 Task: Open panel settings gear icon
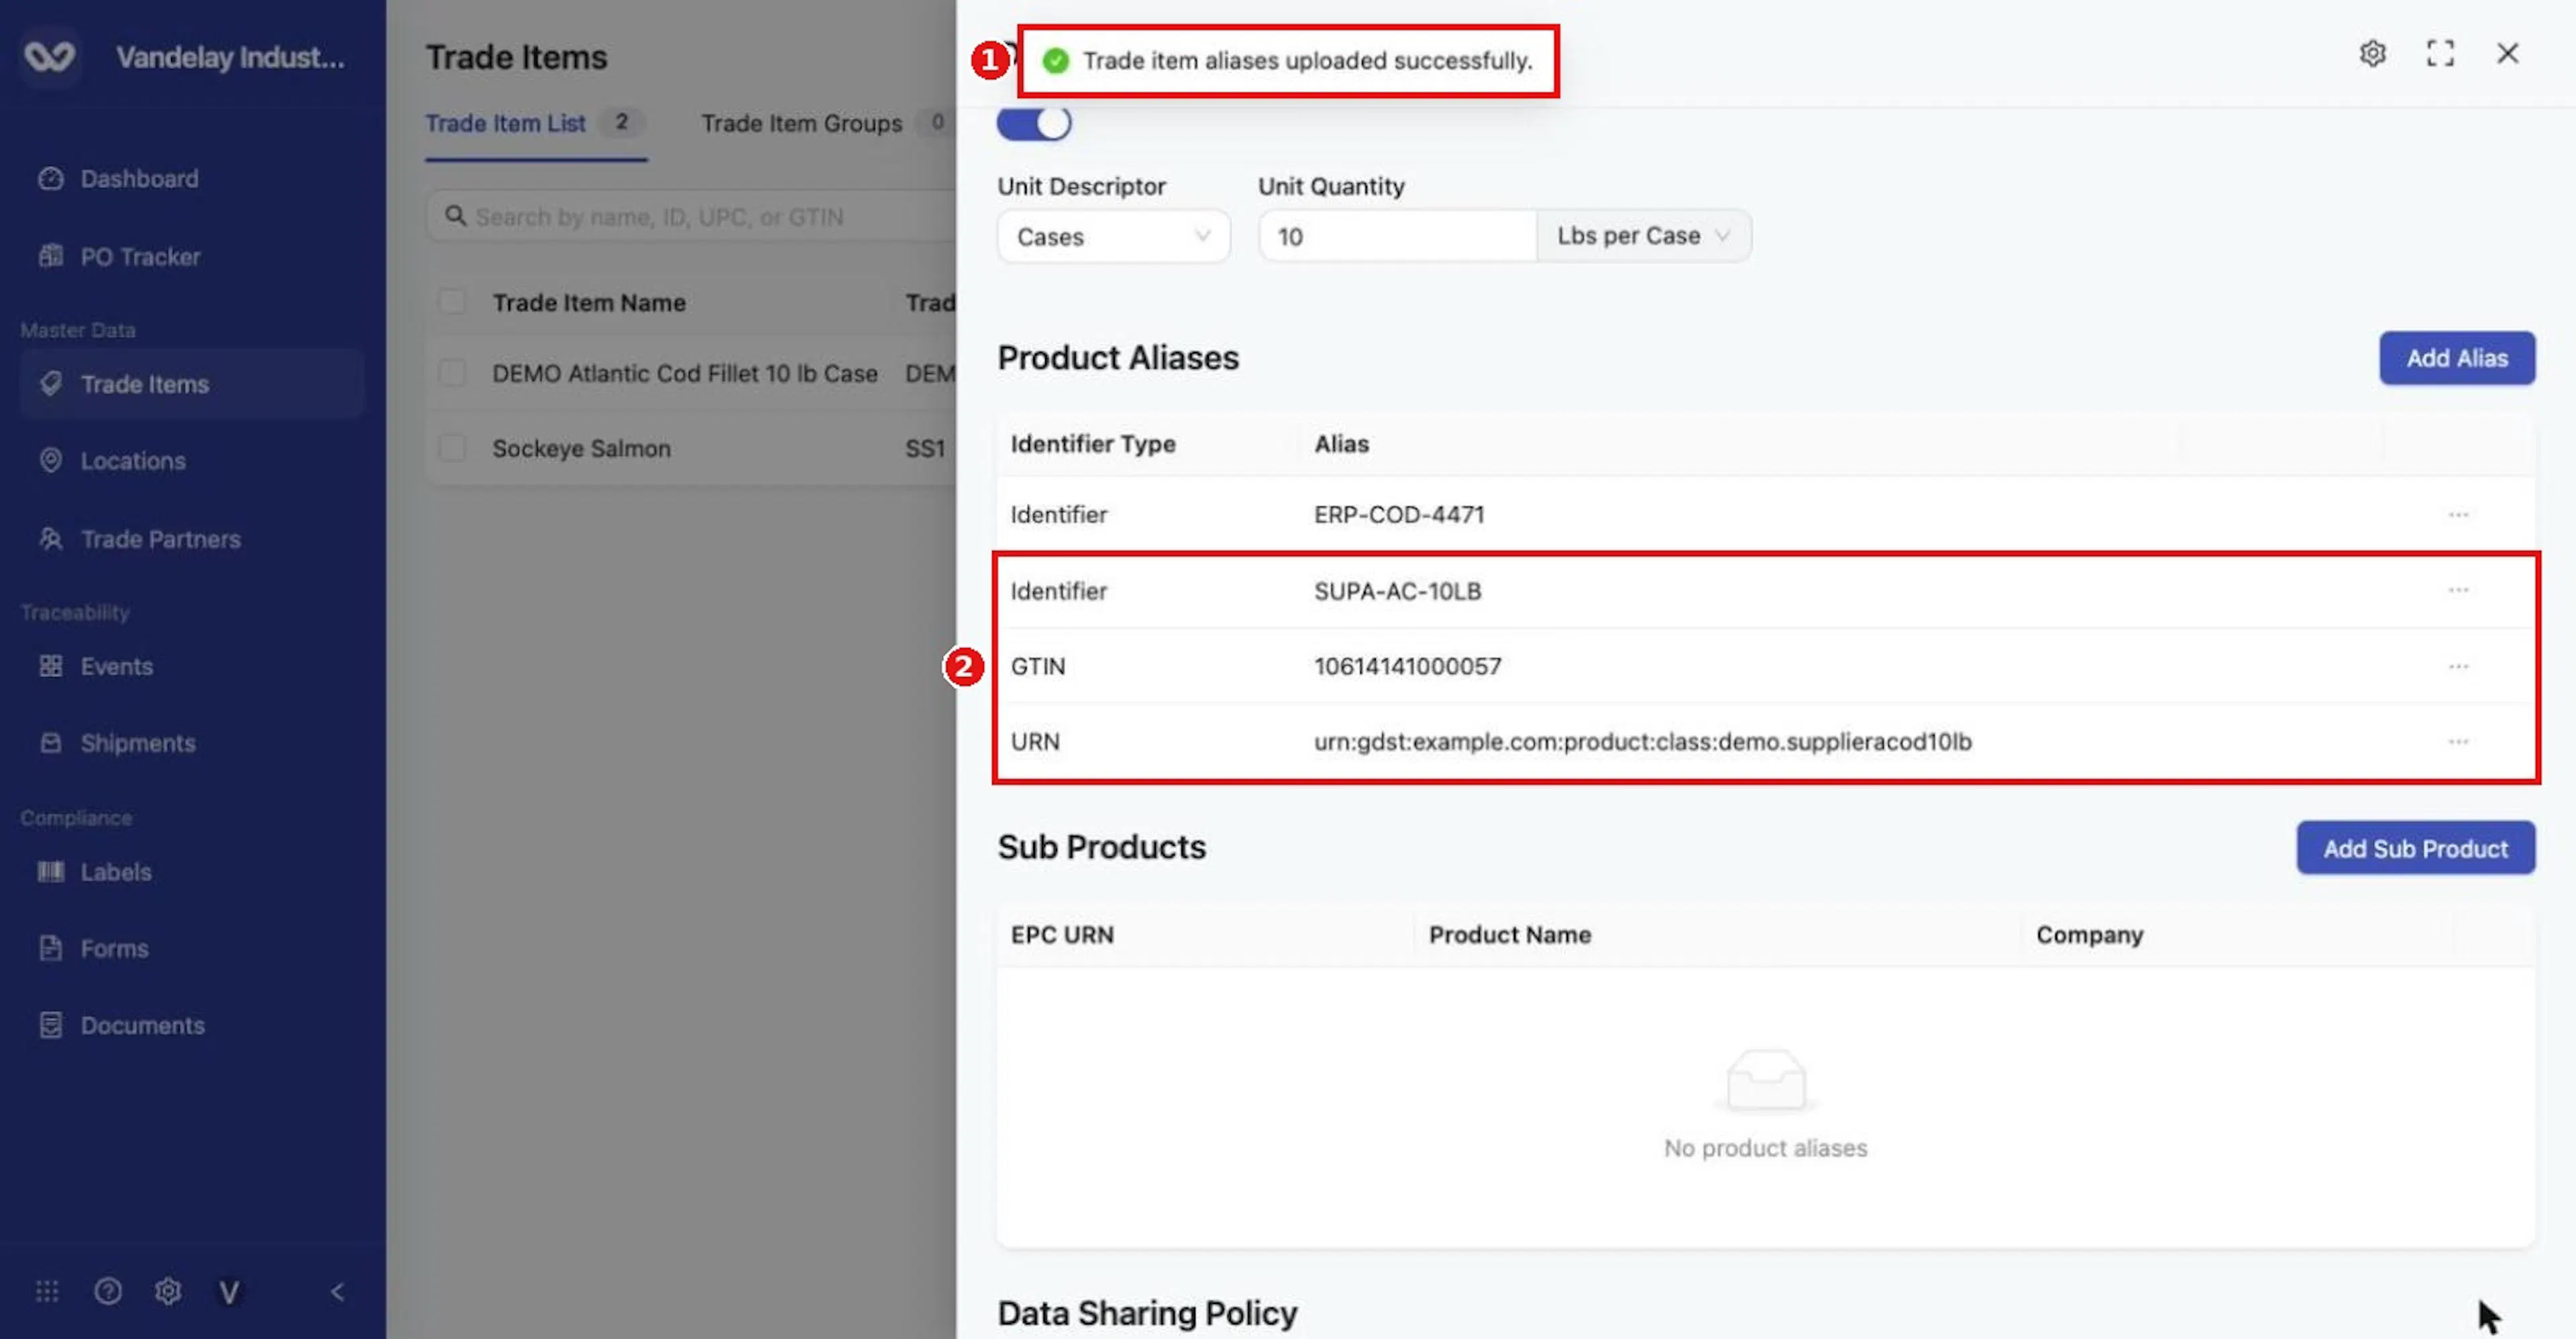(2372, 53)
